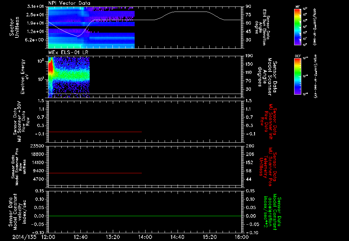This screenshot has width=349, height=241.
Task: Click the red MU Scanner Pos Telemetry label
Action: click(268, 167)
